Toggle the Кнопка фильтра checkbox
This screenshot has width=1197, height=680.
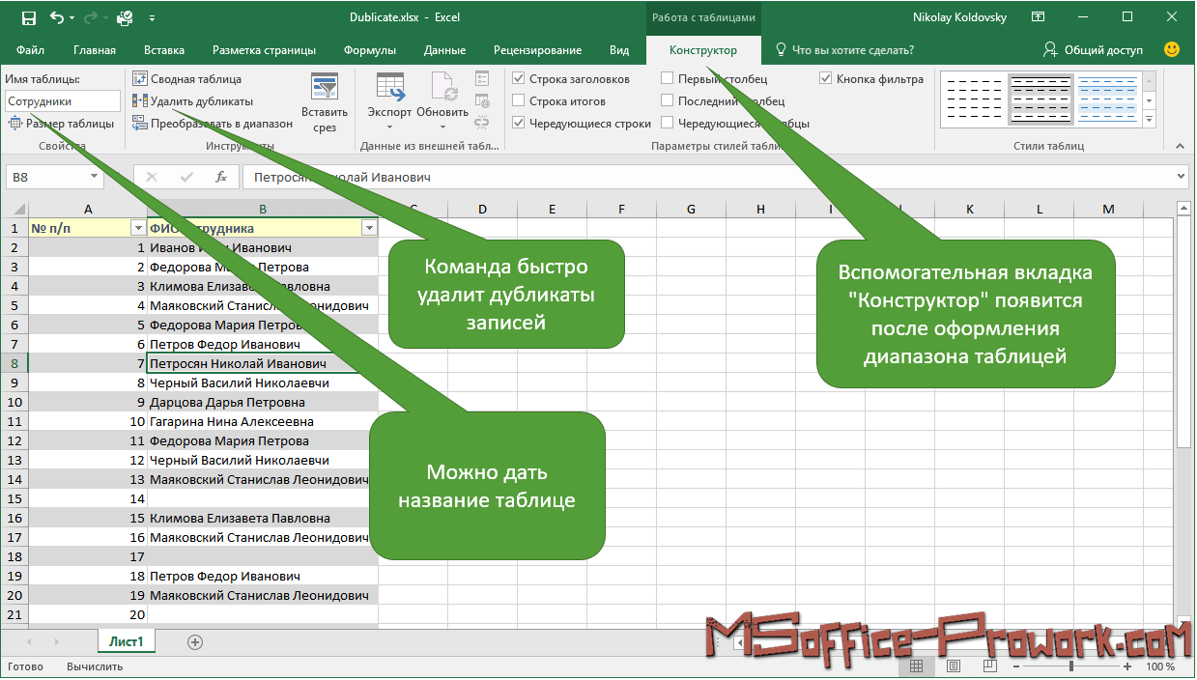pos(826,79)
